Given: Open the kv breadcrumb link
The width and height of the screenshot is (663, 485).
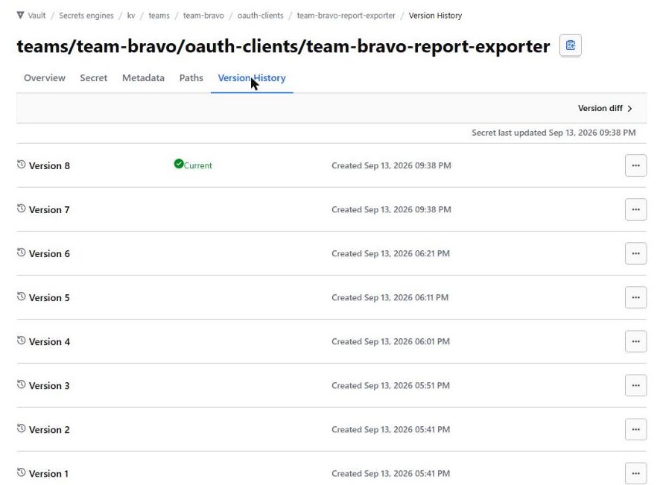Looking at the screenshot, I should coord(131,16).
